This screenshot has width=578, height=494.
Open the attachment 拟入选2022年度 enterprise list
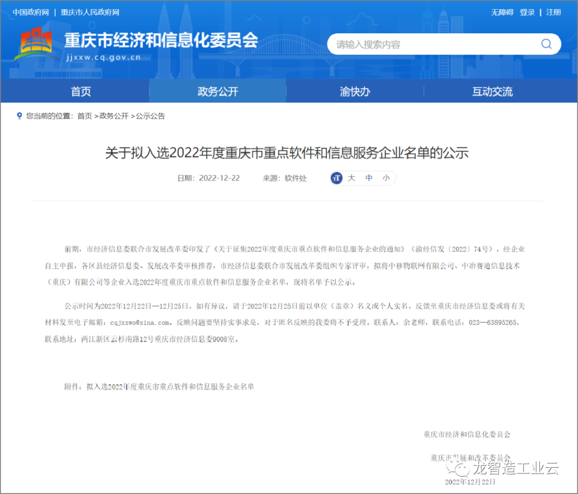(x=170, y=386)
